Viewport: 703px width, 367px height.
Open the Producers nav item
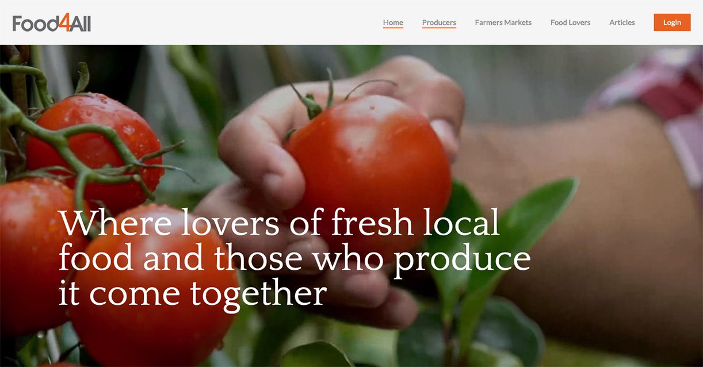pyautogui.click(x=439, y=22)
